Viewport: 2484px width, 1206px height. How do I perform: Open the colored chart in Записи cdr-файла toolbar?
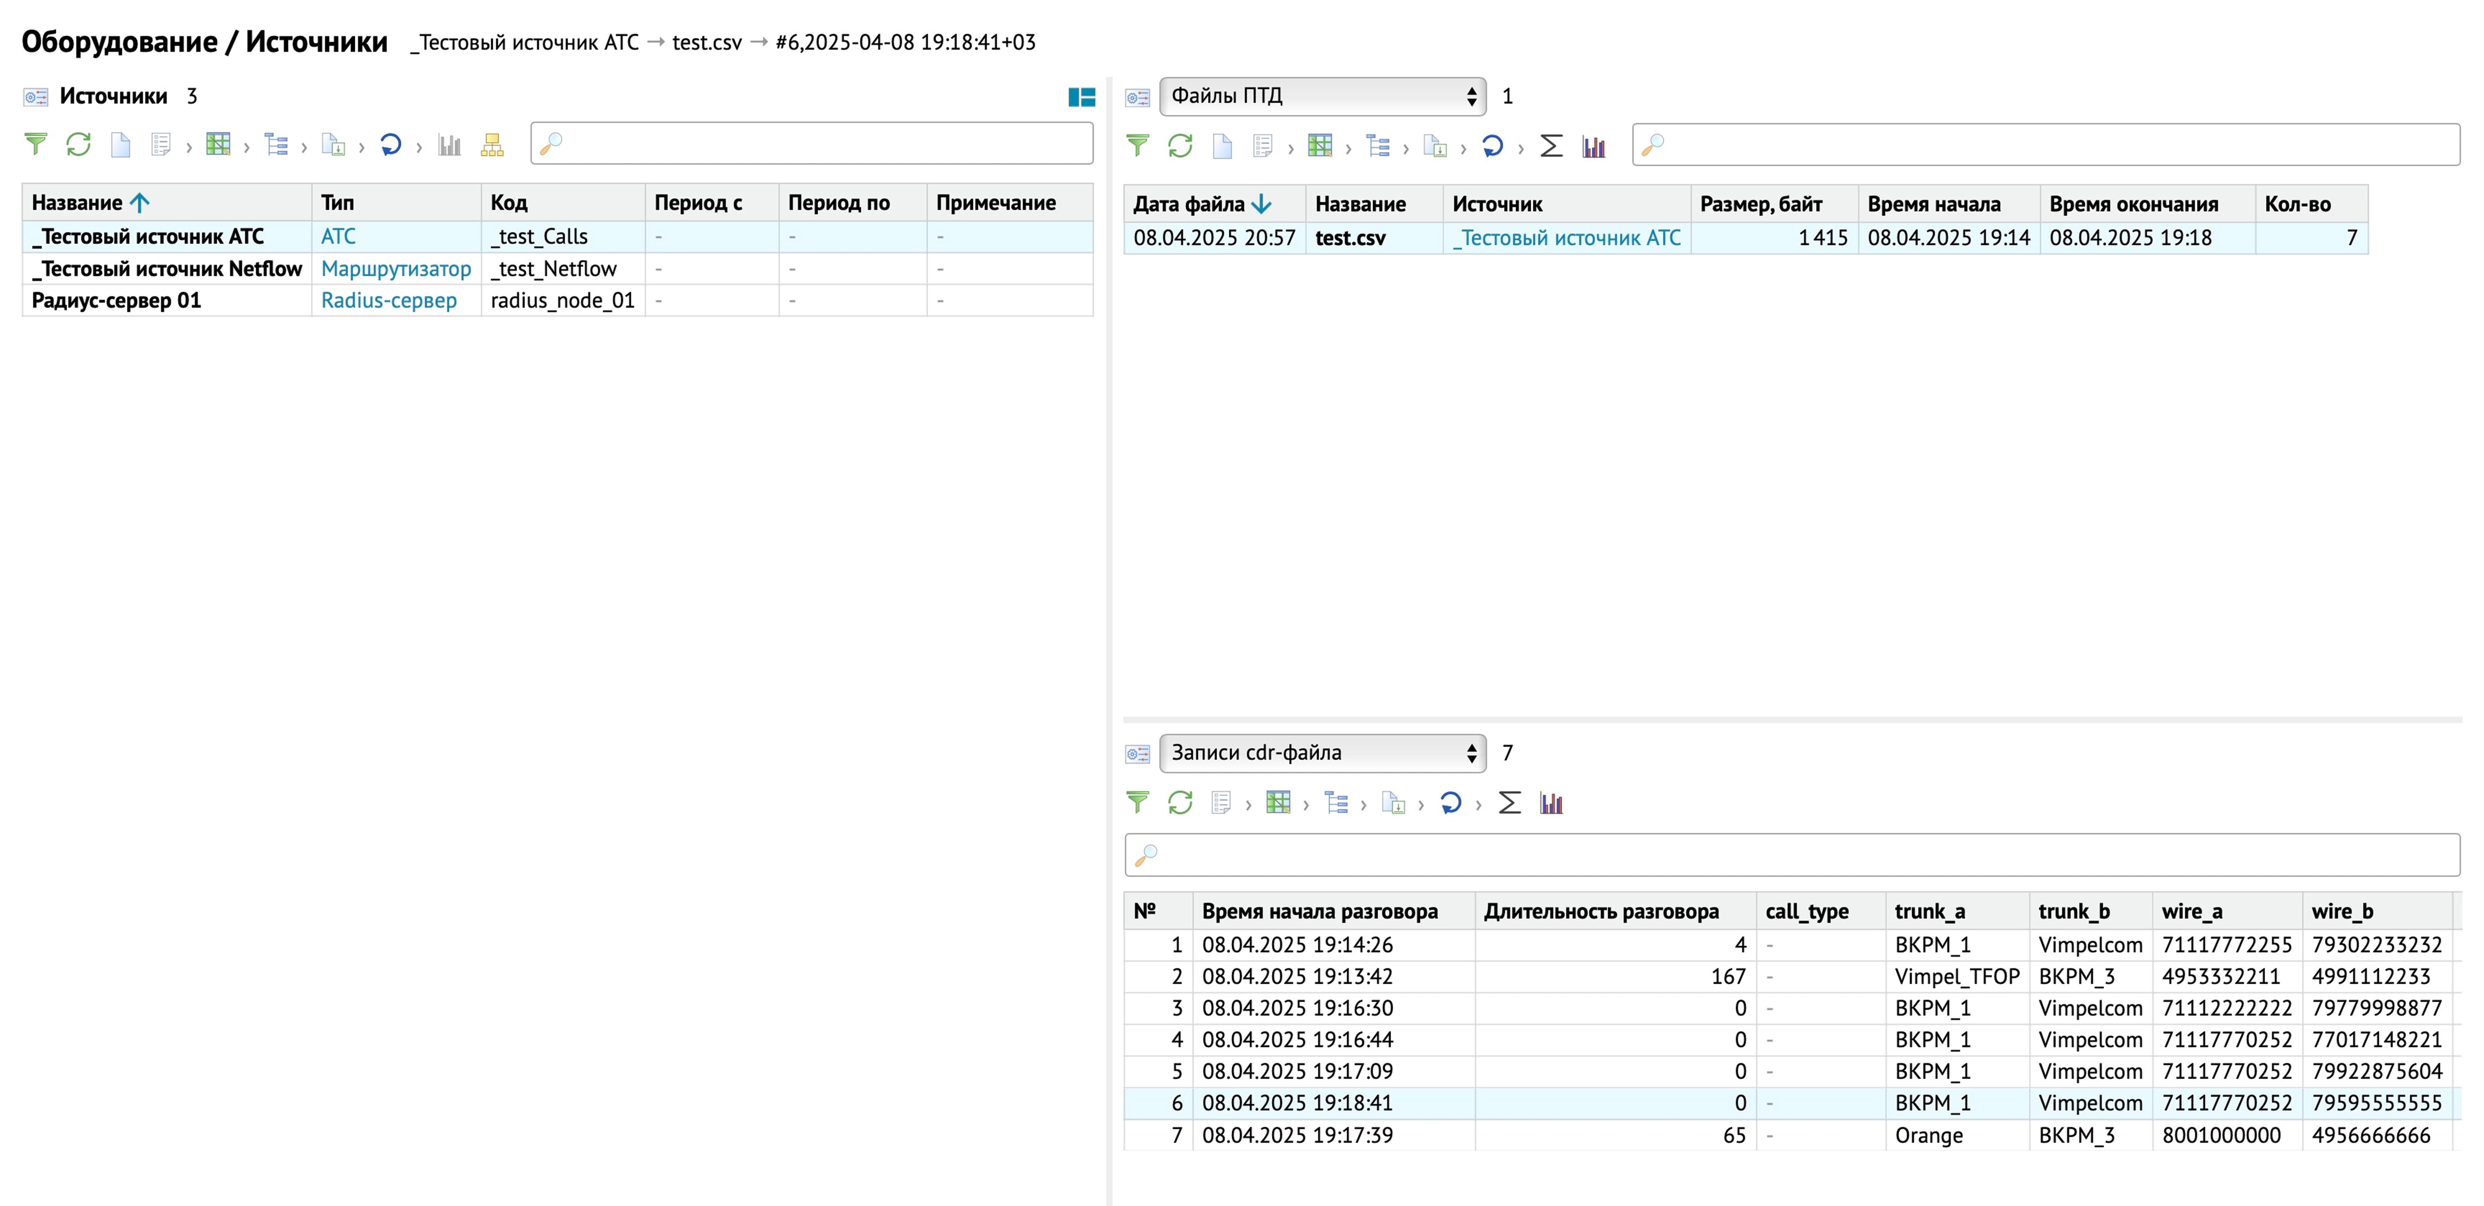tap(1552, 802)
